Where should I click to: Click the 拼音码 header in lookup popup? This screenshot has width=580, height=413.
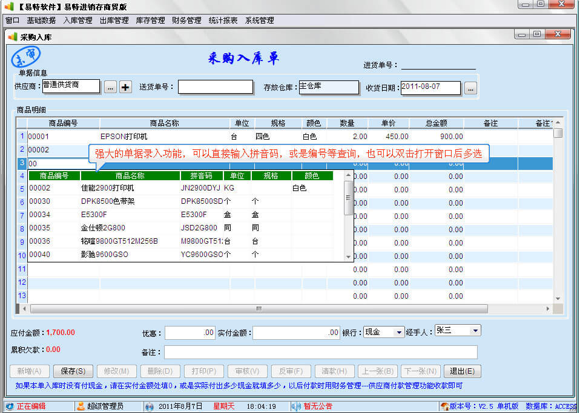201,176
